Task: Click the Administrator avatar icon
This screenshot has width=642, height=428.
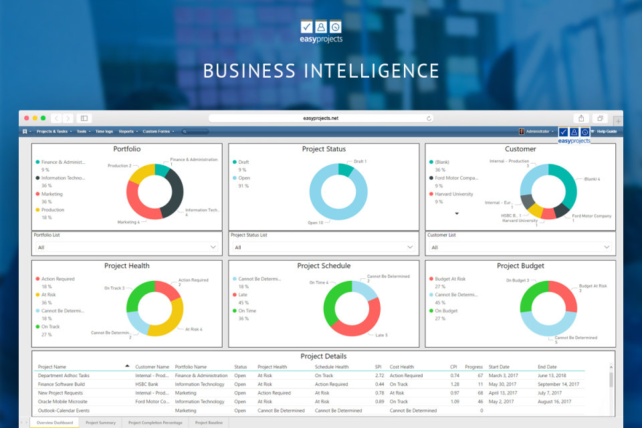Action: [x=521, y=132]
